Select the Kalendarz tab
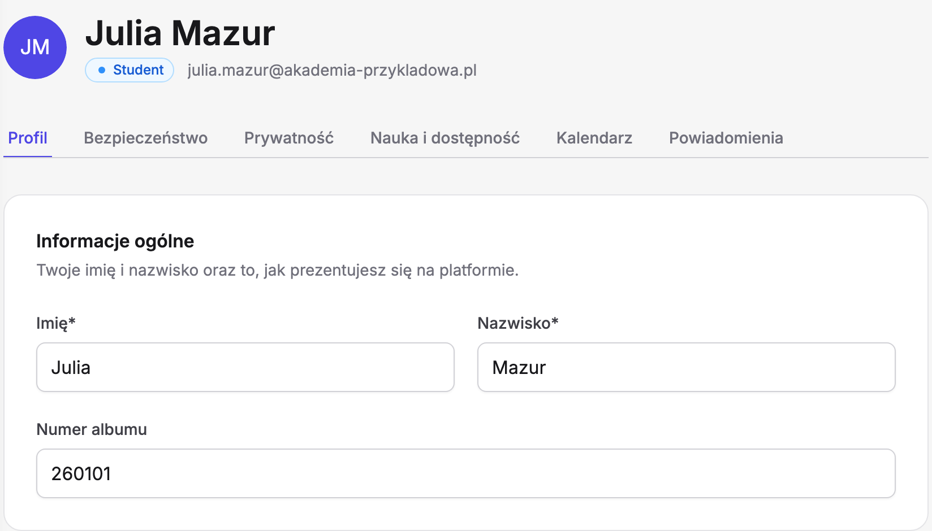The height and width of the screenshot is (531, 932). 594,138
